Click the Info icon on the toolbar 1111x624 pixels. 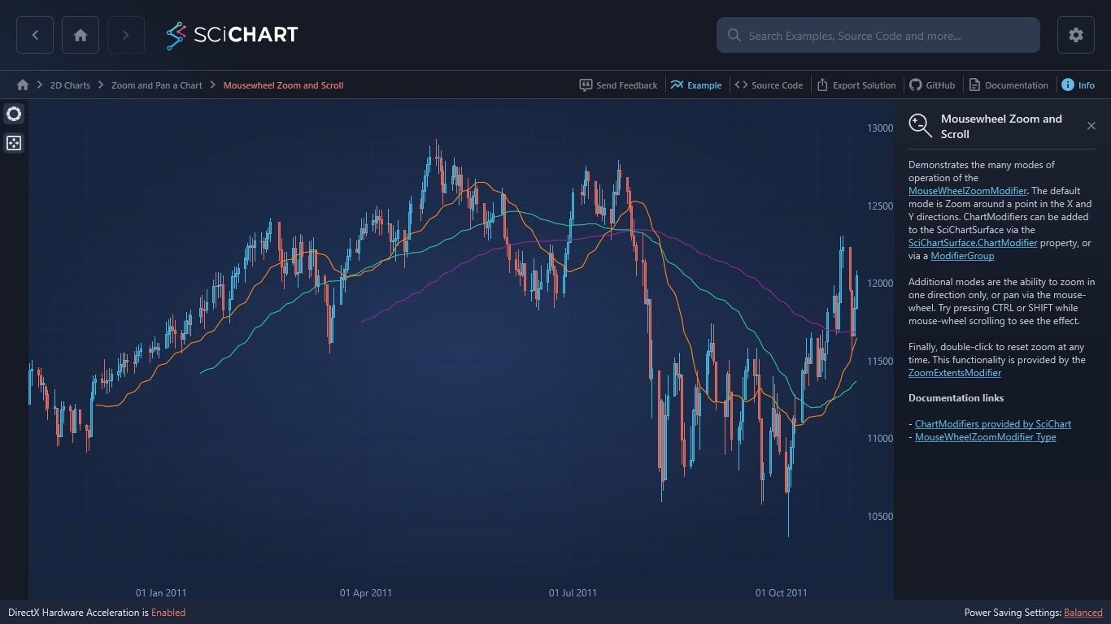1070,84
